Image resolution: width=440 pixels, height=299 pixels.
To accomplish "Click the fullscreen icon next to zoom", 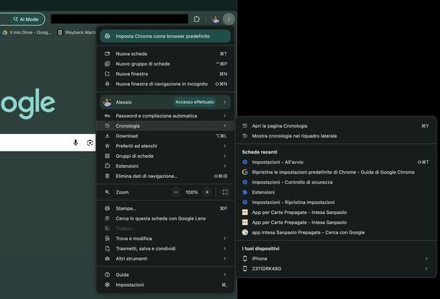I will pyautogui.click(x=225, y=192).
